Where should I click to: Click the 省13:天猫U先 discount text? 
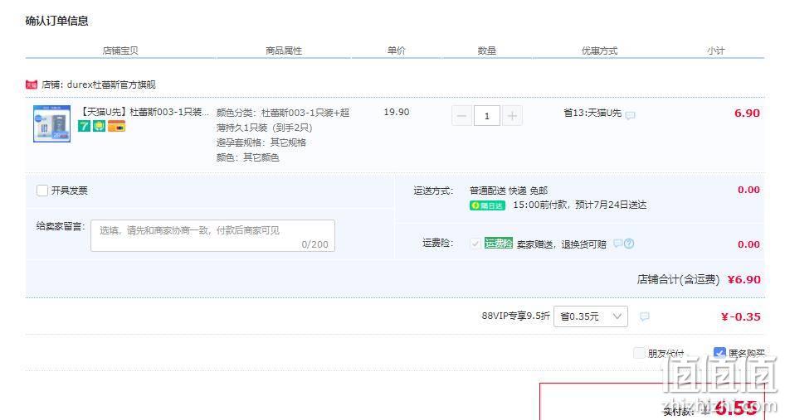click(592, 113)
